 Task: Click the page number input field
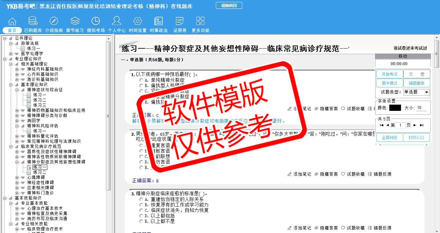click(400, 125)
